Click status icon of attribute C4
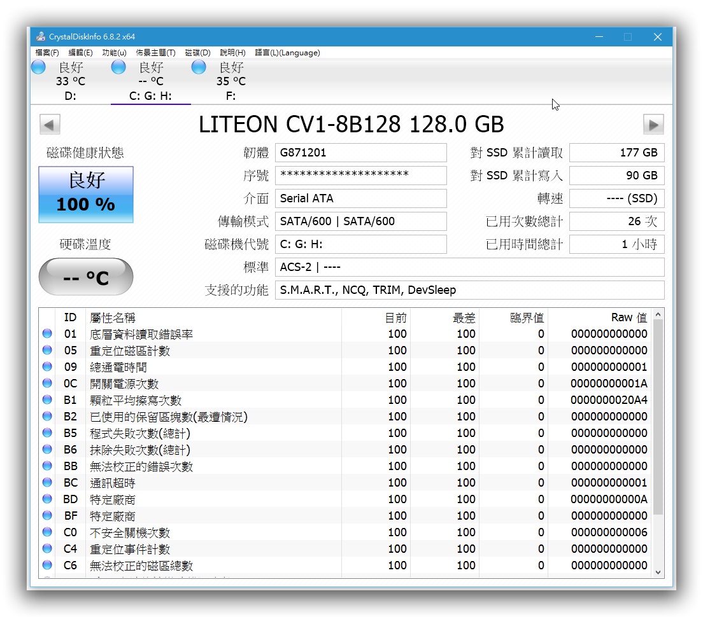The width and height of the screenshot is (703, 617). tap(47, 548)
